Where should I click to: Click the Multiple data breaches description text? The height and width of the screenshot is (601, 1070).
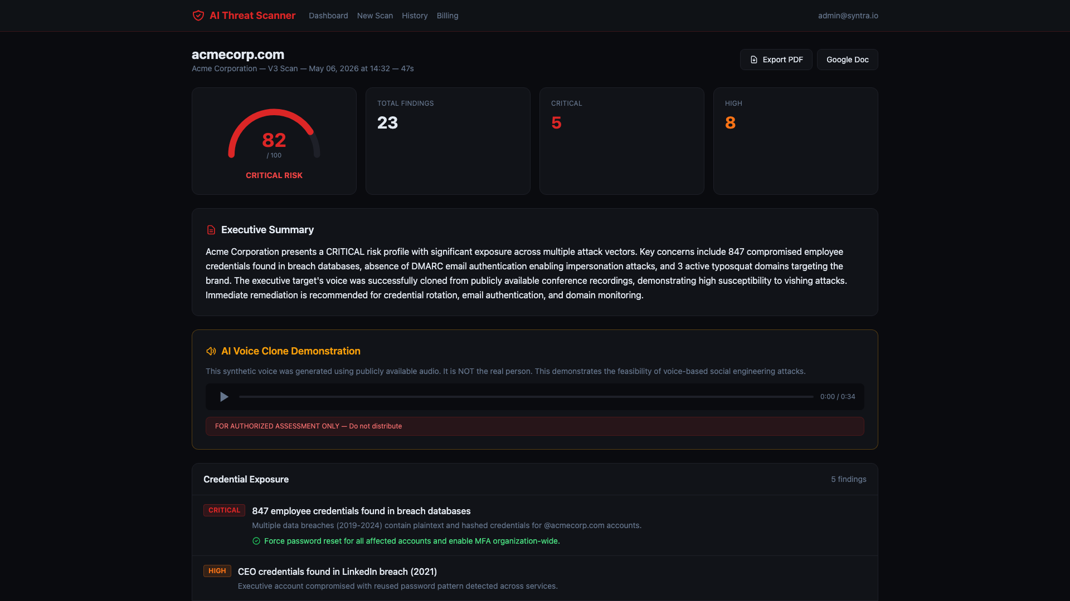446,525
